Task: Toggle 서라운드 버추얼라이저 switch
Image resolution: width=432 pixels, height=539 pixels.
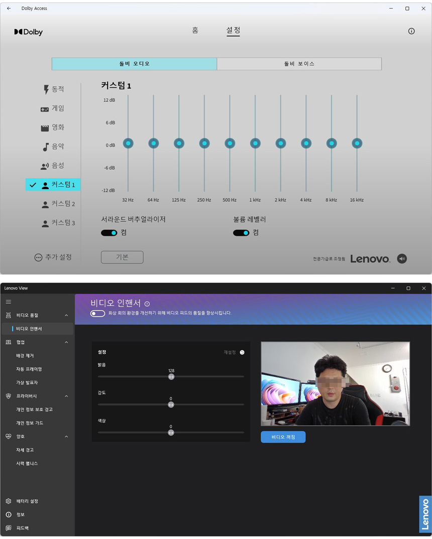Action: [x=109, y=233]
